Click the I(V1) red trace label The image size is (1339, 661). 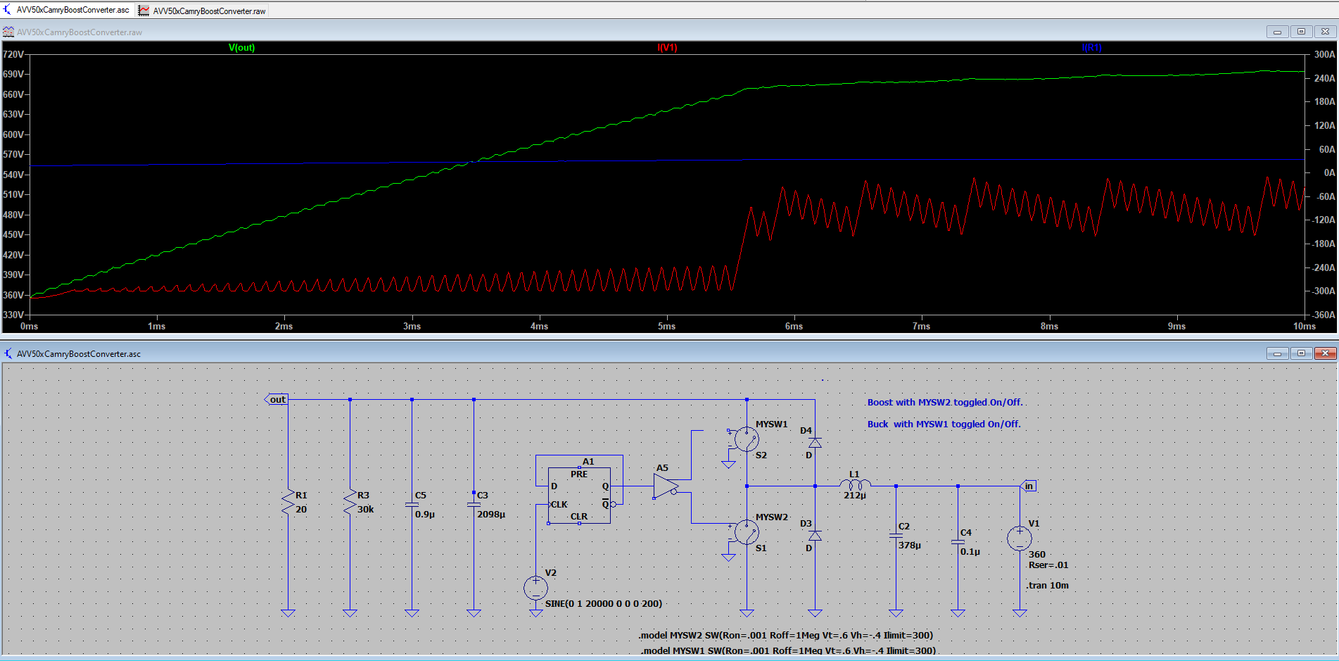coord(666,48)
